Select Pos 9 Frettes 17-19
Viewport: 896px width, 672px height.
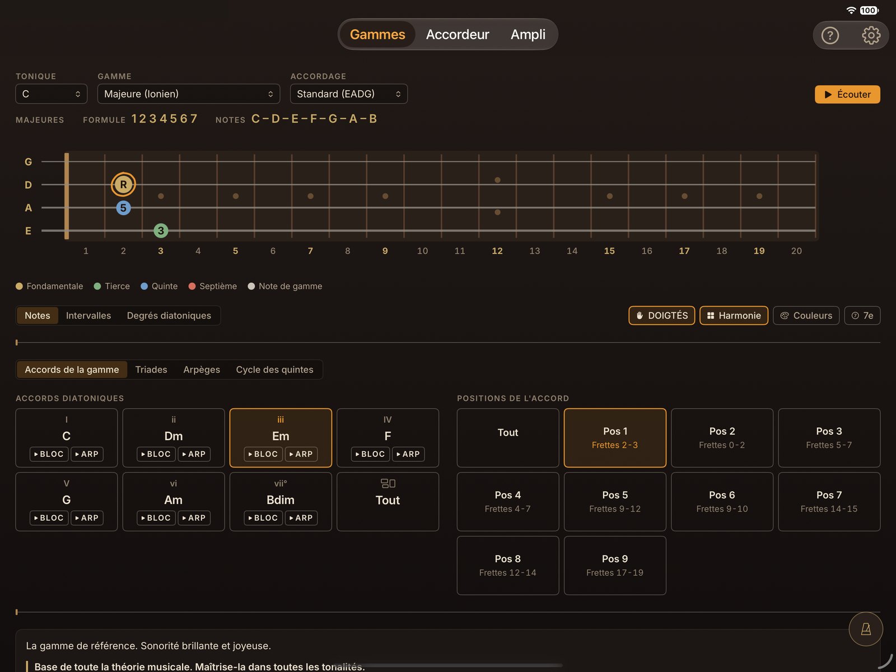[615, 566]
